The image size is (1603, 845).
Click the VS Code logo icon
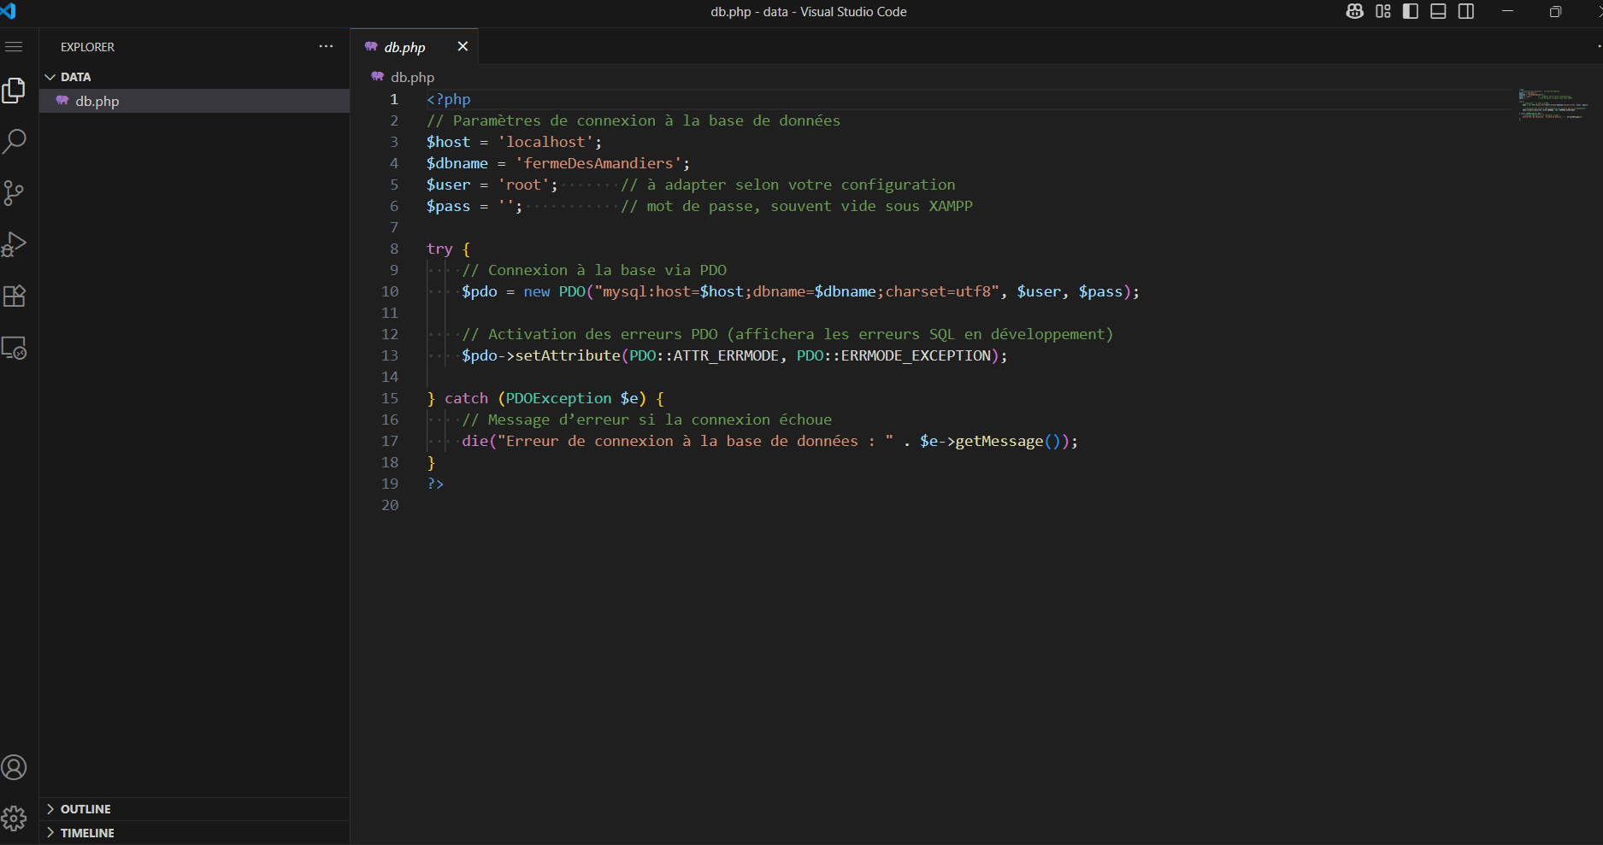tap(8, 10)
